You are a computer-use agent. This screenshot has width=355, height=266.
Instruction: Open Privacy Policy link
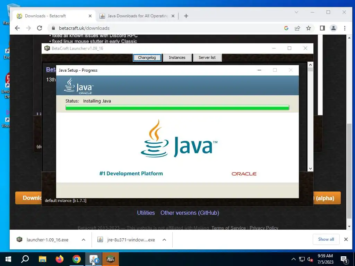[264, 228]
